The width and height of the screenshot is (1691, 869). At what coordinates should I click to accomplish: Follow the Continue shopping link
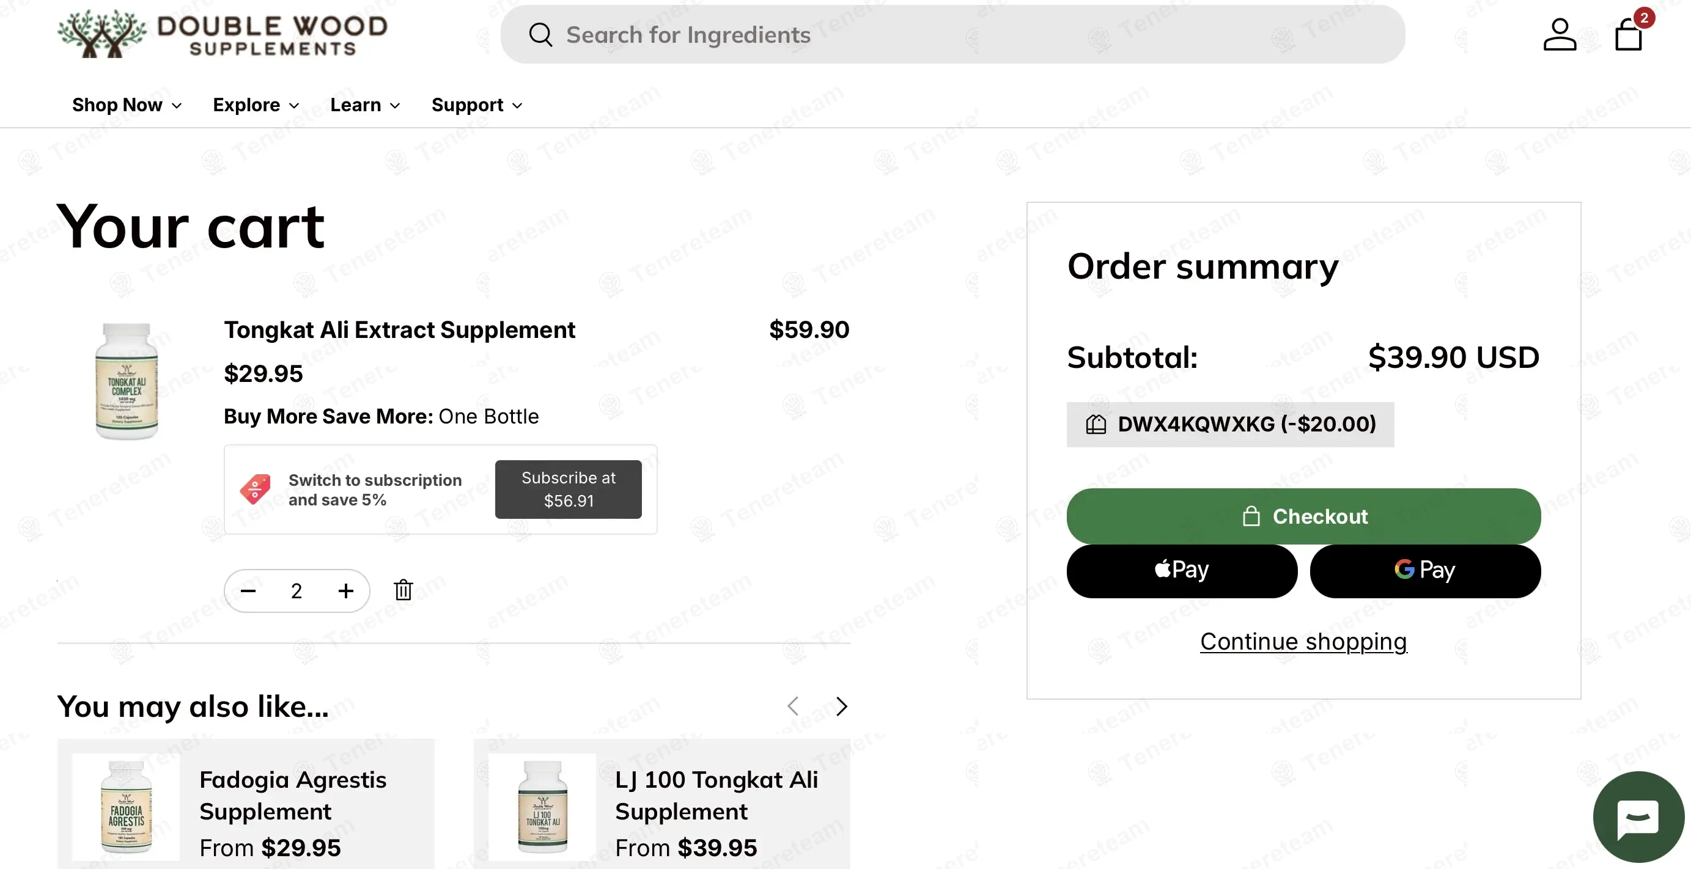click(x=1303, y=641)
